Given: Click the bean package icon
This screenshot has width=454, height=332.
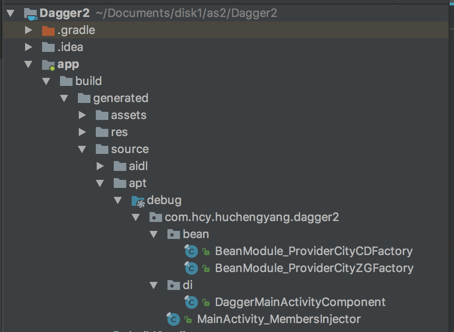Looking at the screenshot, I should (x=174, y=234).
